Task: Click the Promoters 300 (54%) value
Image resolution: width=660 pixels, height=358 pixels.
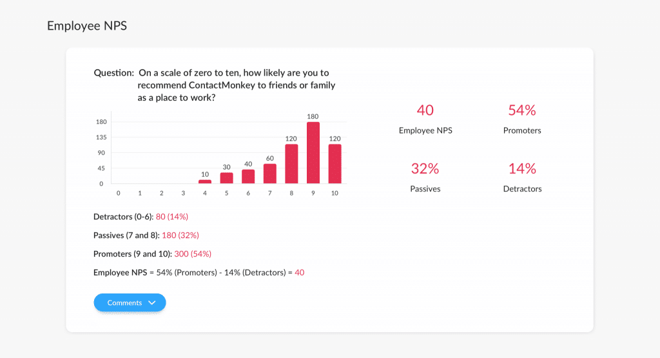Action: pyautogui.click(x=193, y=254)
